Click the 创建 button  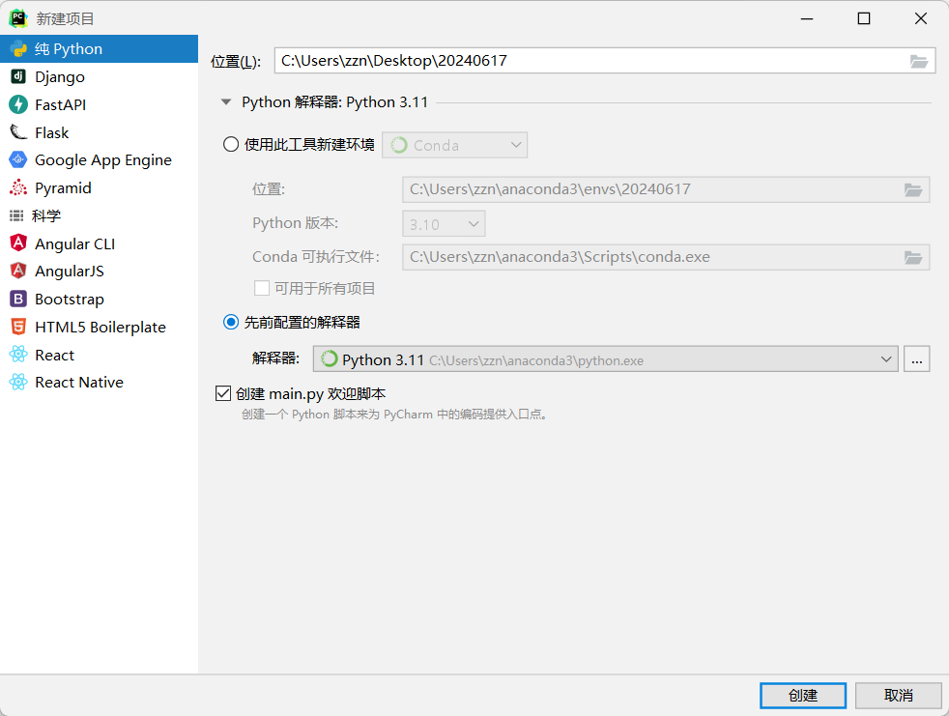tap(803, 696)
